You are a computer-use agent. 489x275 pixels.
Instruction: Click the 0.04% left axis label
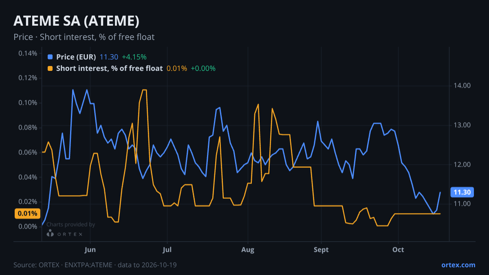click(x=28, y=177)
